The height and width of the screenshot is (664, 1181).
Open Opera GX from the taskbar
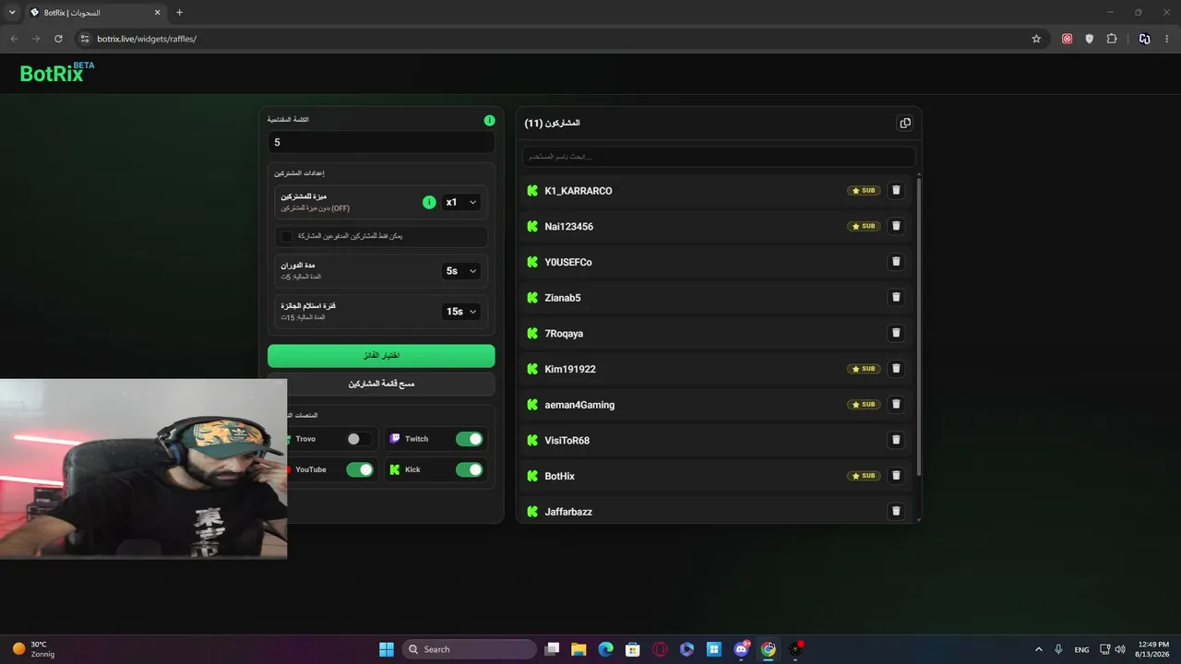[660, 649]
